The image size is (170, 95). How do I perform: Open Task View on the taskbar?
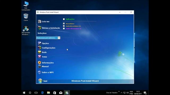pos(36,93)
